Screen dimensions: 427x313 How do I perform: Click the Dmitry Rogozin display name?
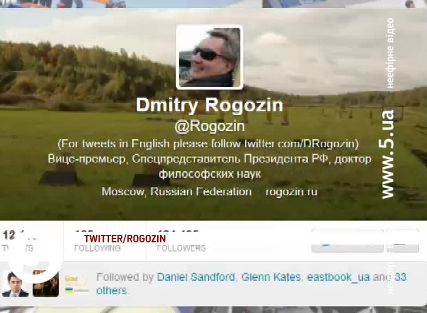click(x=209, y=105)
